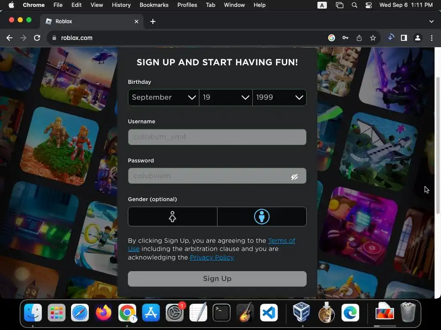
Task: Click the game thumbnail with the helicopter
Action: coord(79,79)
